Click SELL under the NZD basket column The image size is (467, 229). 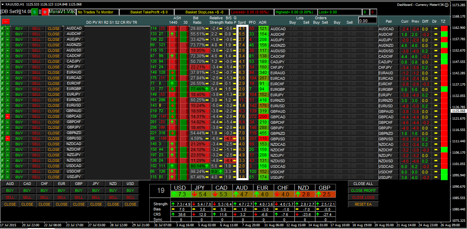[x=113, y=197]
